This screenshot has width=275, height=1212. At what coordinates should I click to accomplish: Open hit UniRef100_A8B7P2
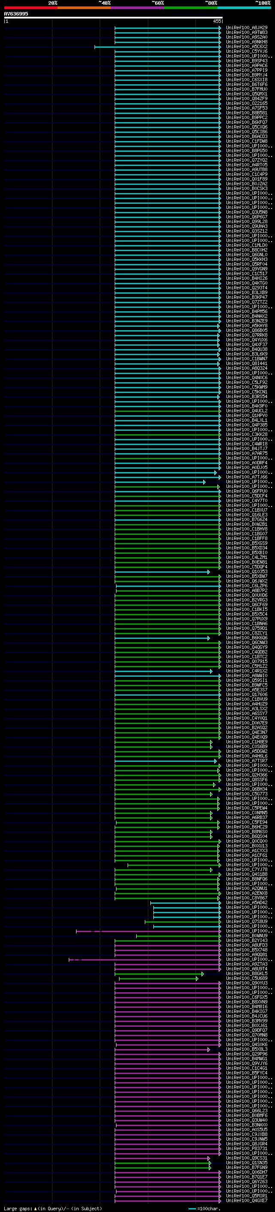coord(246,590)
